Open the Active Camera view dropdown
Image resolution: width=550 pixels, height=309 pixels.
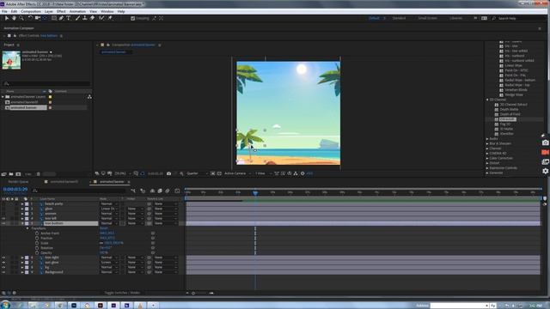point(237,173)
